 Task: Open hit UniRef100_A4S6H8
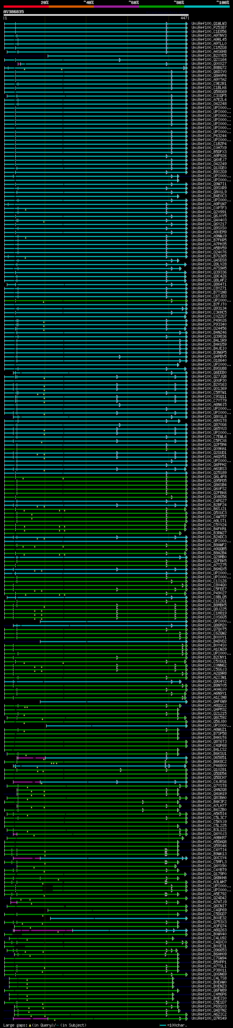click(x=209, y=51)
